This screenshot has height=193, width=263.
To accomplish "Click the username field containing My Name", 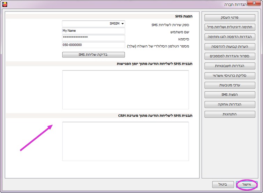I will [93, 31].
